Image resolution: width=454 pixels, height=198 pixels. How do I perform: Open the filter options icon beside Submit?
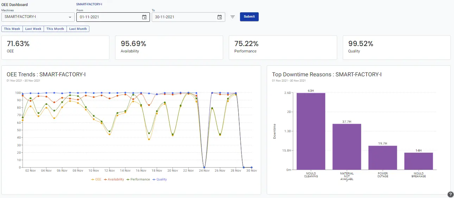tap(233, 17)
